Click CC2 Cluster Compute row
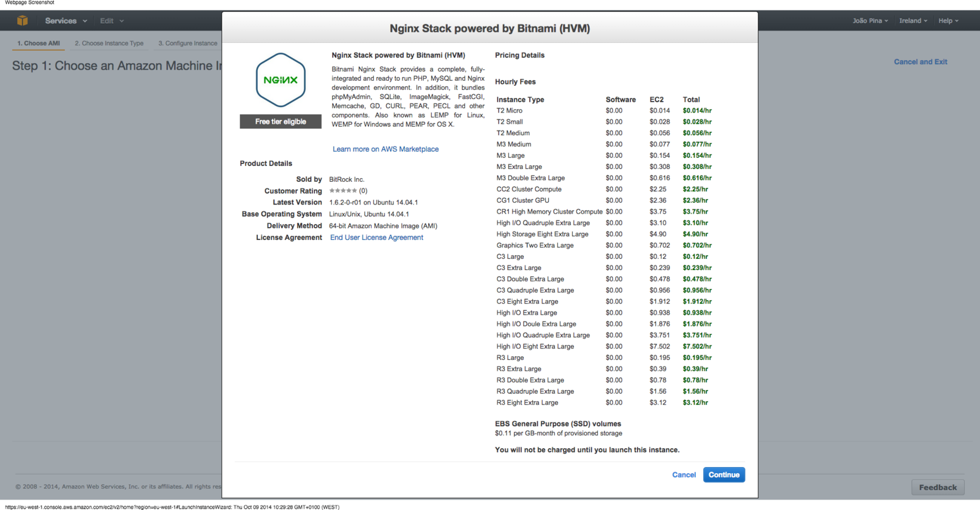Screen dimensions: 980x510 click(x=604, y=189)
